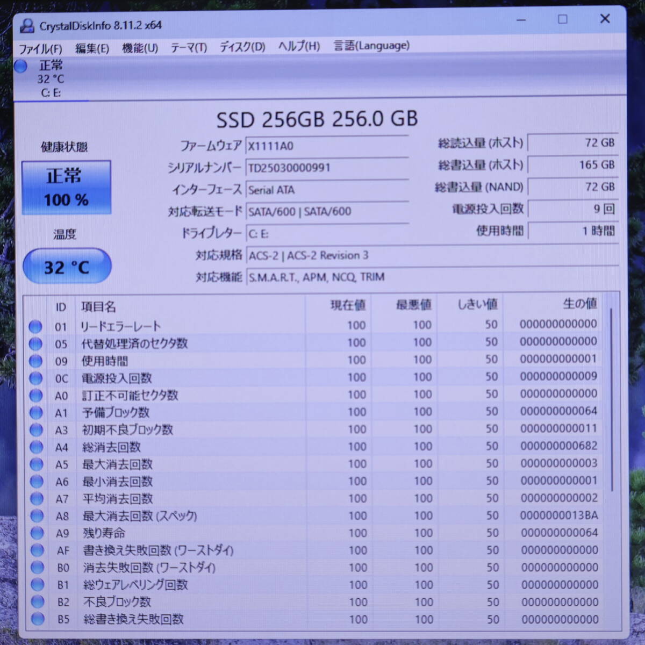Image resolution: width=645 pixels, height=645 pixels.
Task: Click status dot for ID B1 総ウェアレベリング回数
Action: [38, 584]
